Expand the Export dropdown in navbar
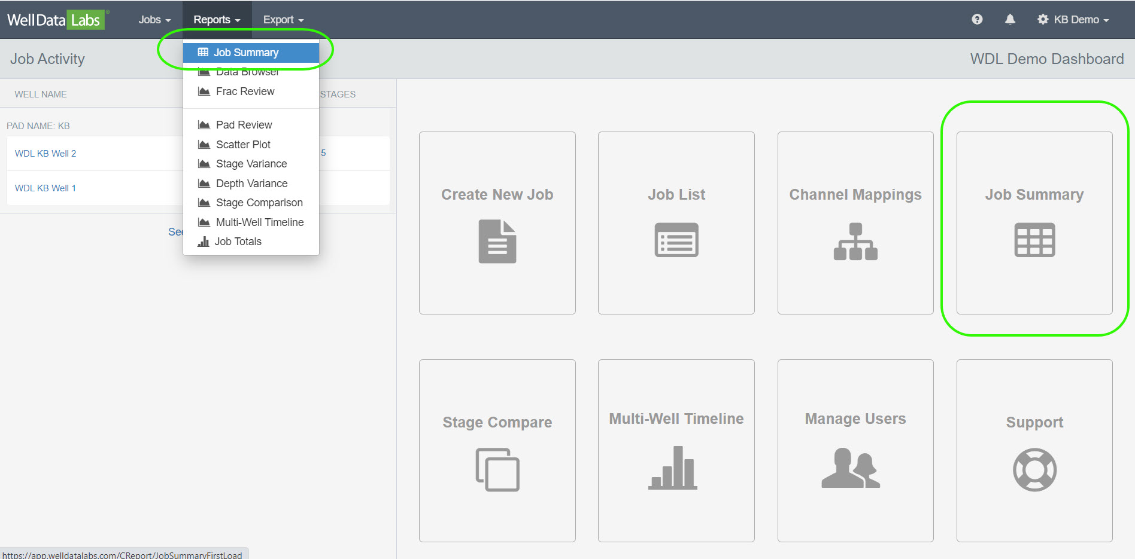 point(283,20)
